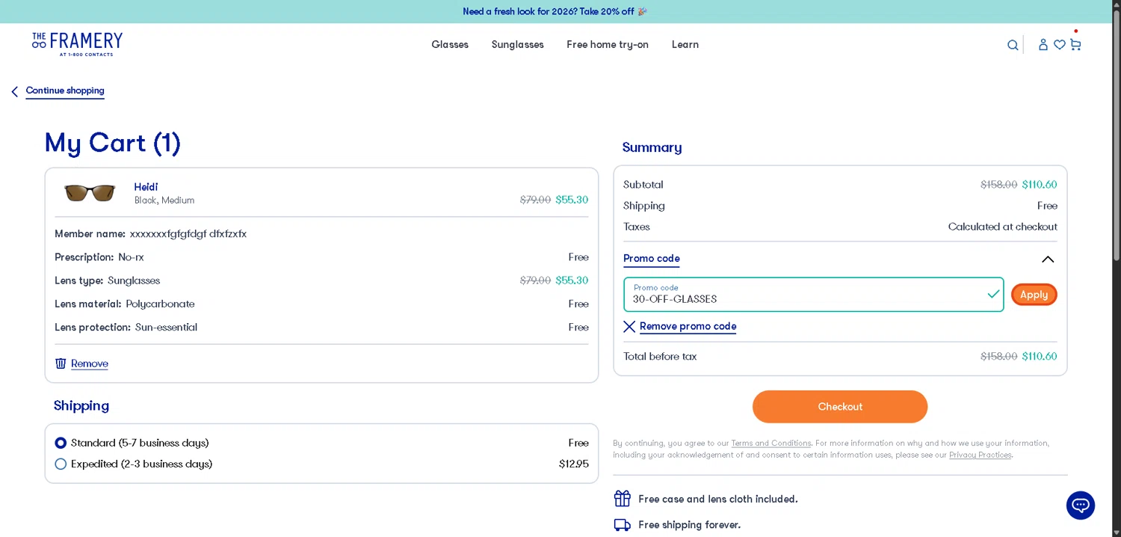This screenshot has height=537, width=1121.
Task: Click the Heidi product name
Action: pyautogui.click(x=146, y=187)
